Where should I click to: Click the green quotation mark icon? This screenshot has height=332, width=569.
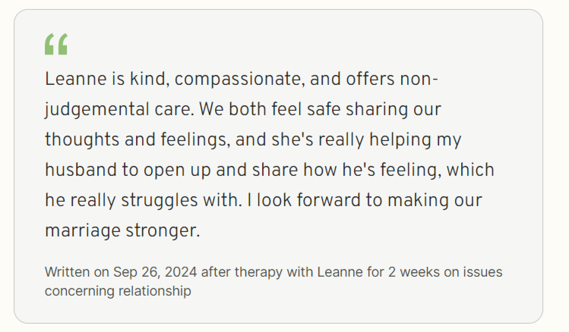(x=56, y=44)
